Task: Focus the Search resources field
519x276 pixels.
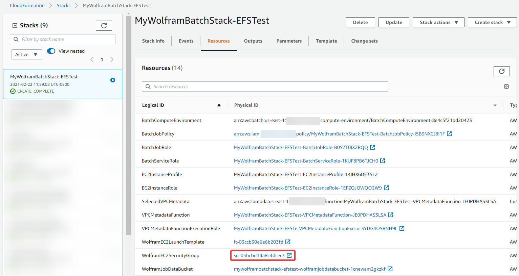Action: pyautogui.click(x=265, y=86)
